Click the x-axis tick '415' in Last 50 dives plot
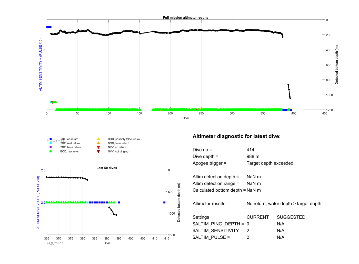The height and width of the screenshot is (264, 359). tap(167, 238)
